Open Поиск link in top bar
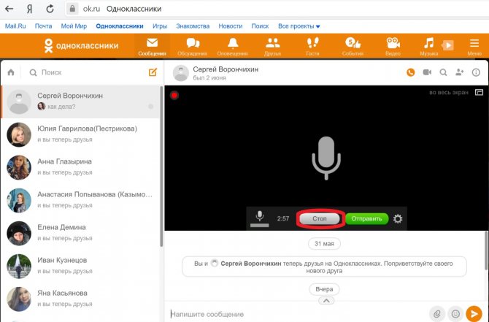Screen dimensions: 489x322 (260, 26)
